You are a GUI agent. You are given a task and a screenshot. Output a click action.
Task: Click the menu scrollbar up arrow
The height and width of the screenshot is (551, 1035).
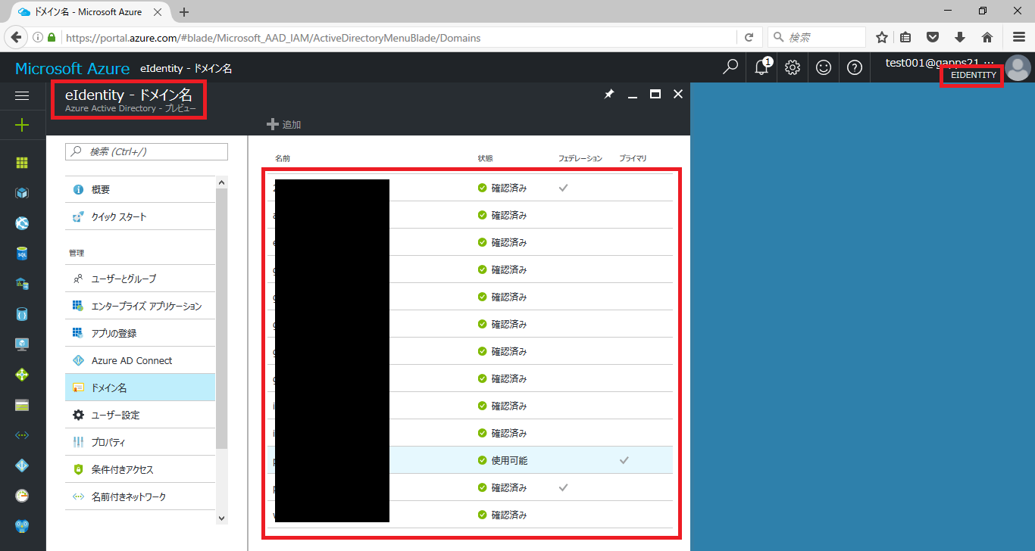(221, 182)
